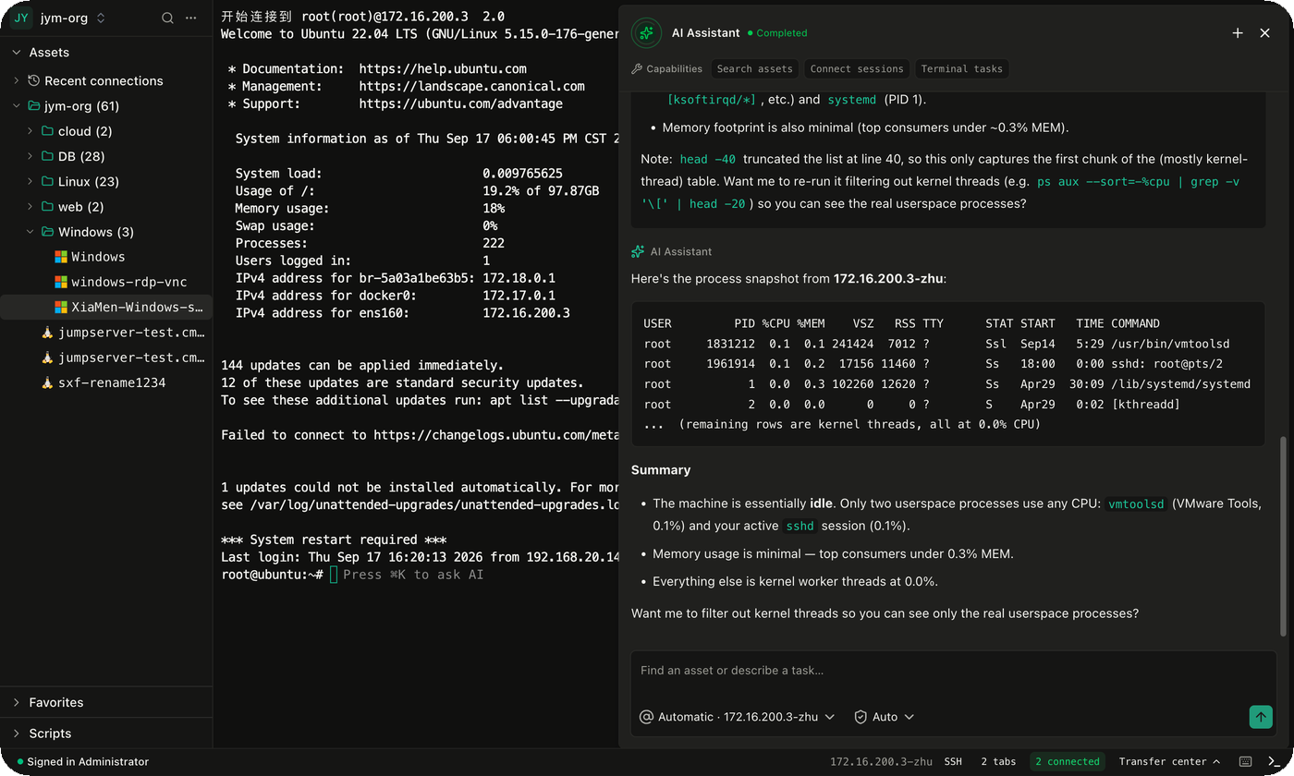Click the vmtoolsd code tag in Summary
Screen dimensions: 1294x776
tap(1136, 503)
